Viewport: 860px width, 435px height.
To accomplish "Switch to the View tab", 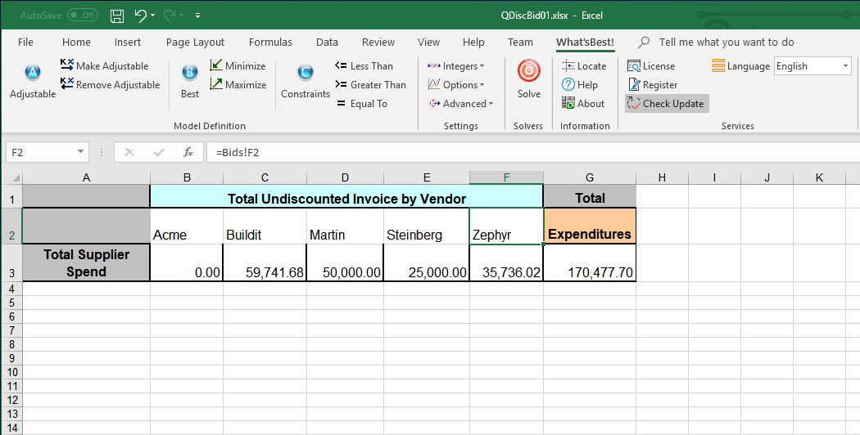I will 428,43.
